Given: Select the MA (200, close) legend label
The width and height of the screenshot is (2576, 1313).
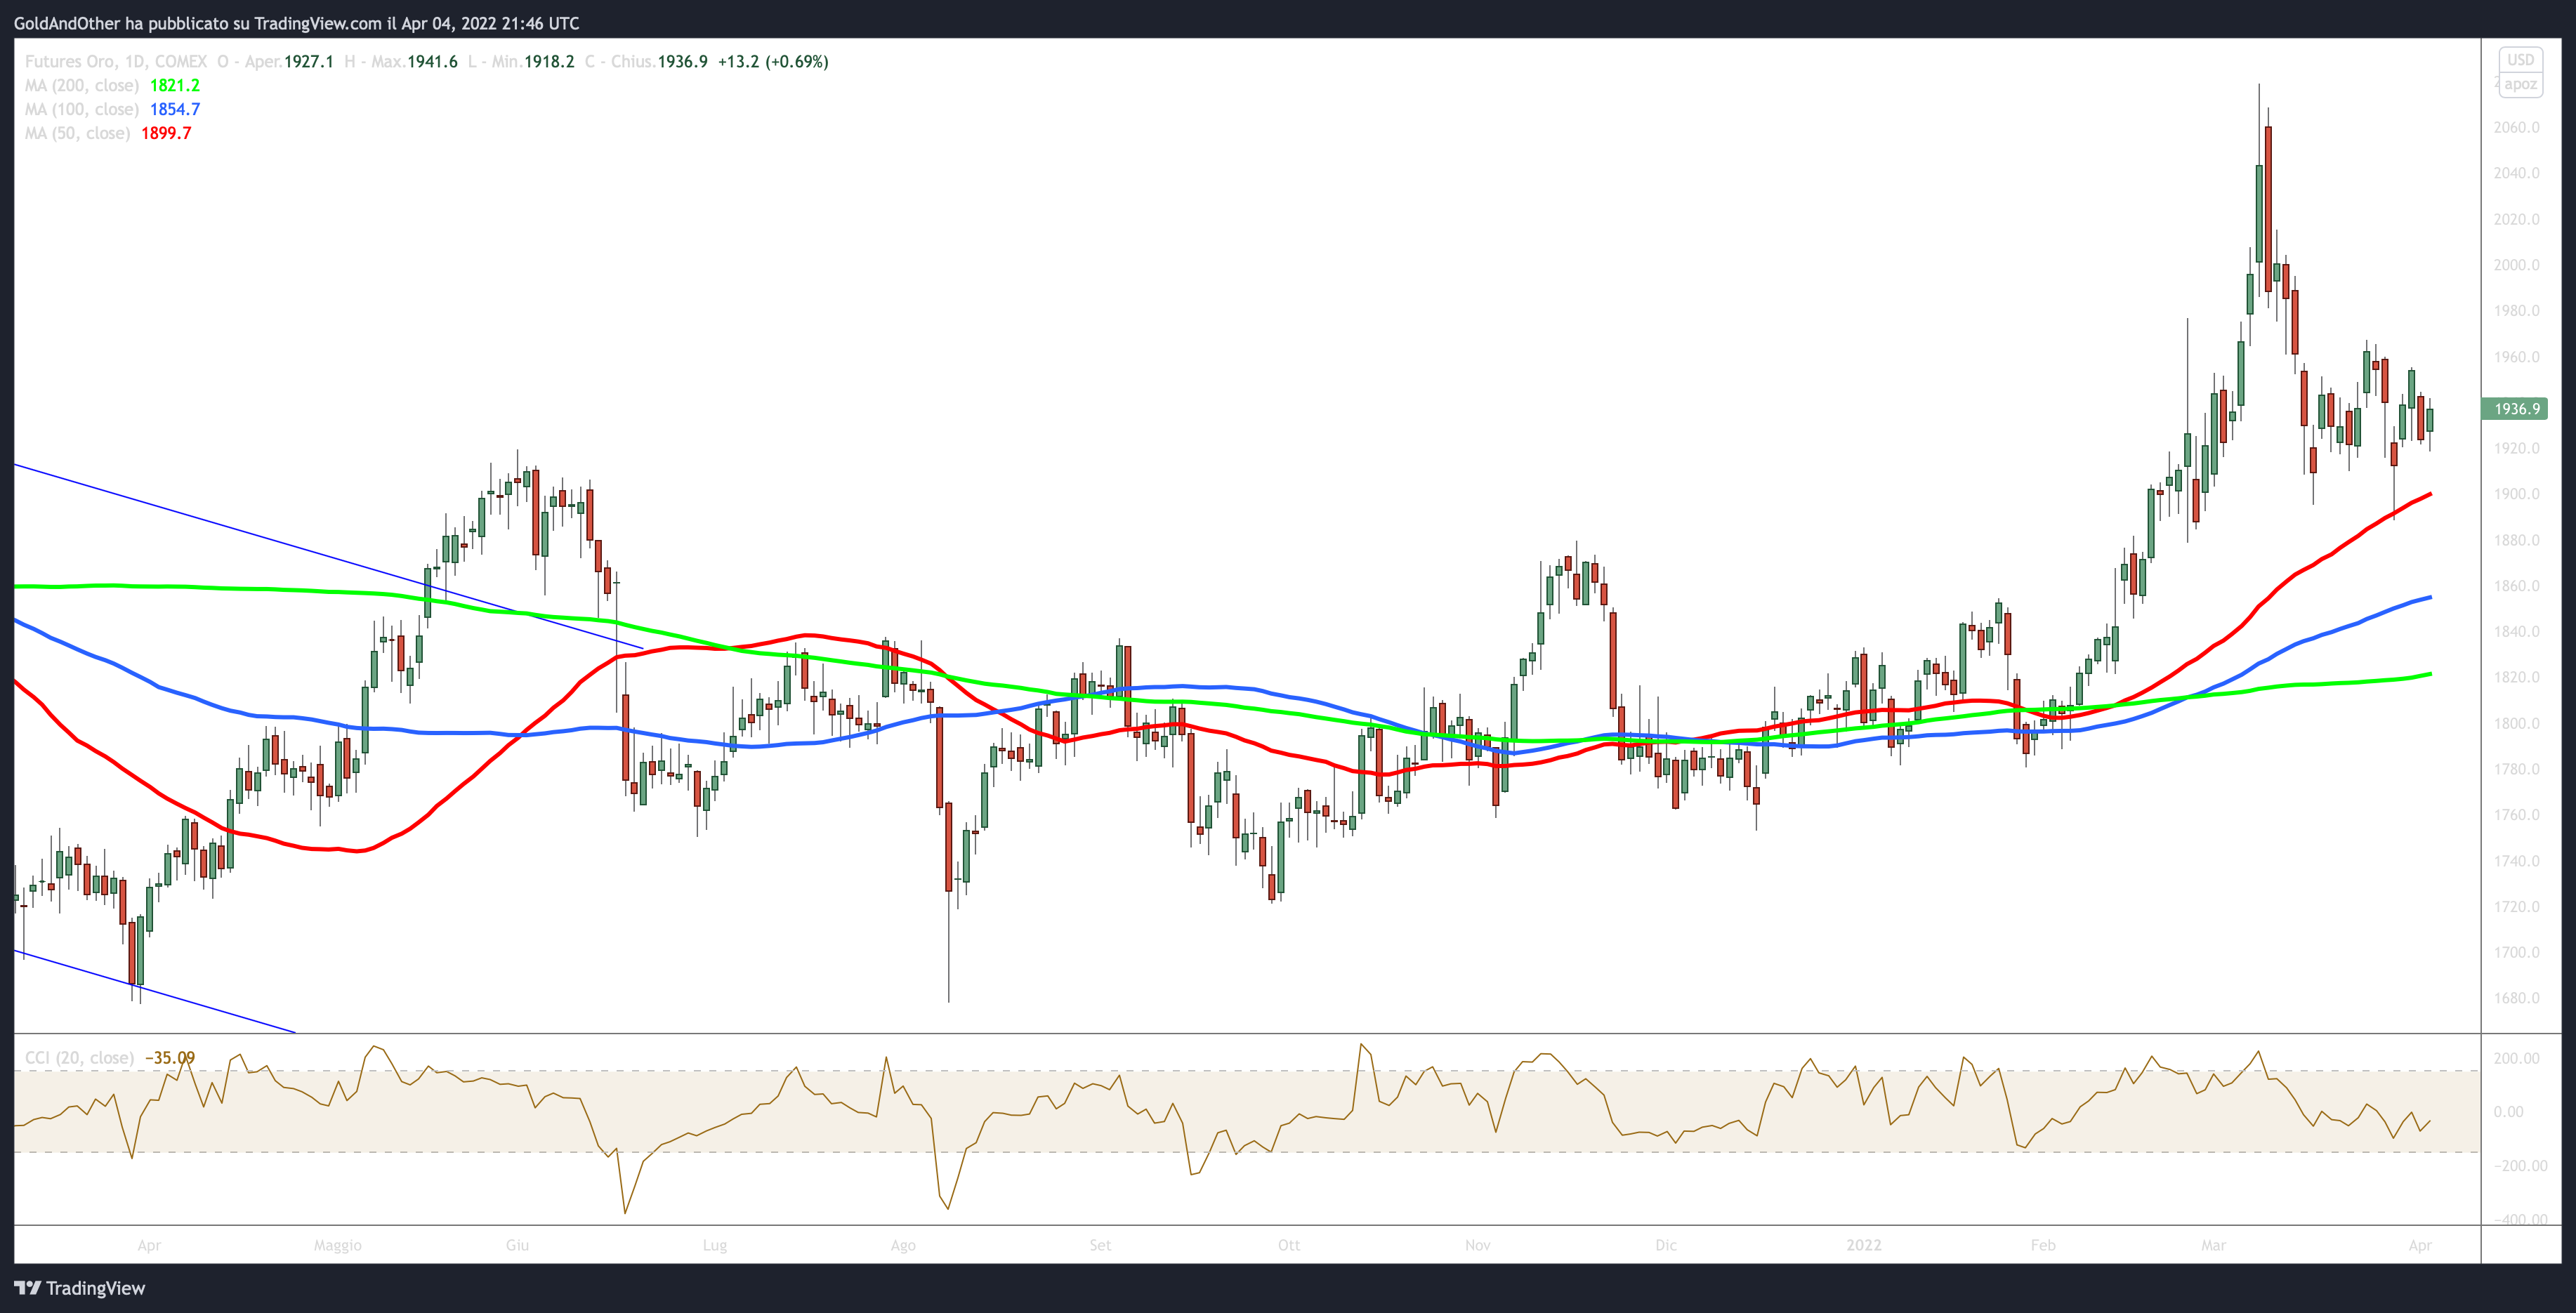Looking at the screenshot, I should point(82,85).
